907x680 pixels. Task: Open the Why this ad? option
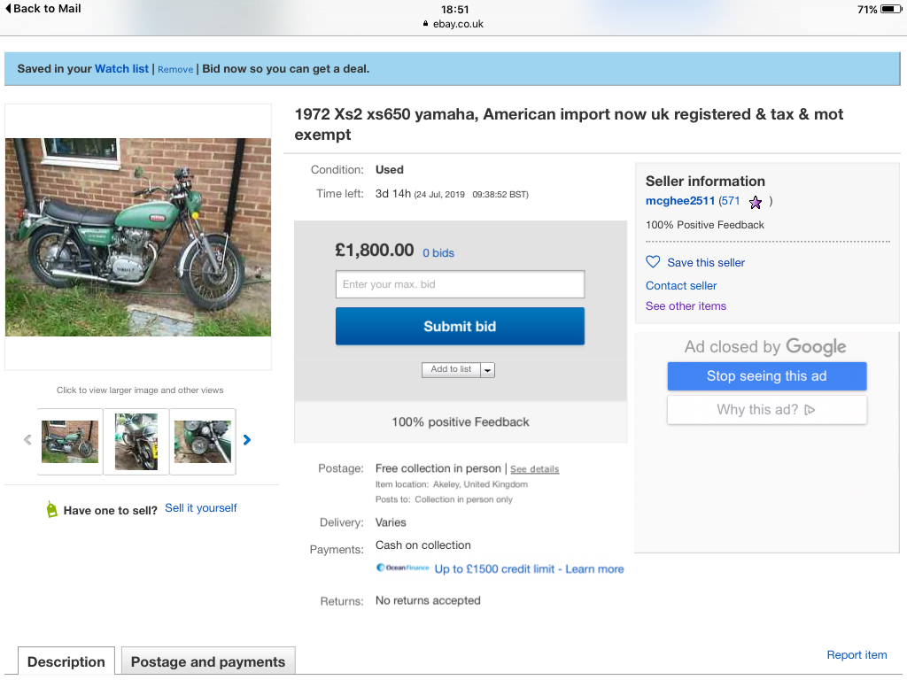766,410
